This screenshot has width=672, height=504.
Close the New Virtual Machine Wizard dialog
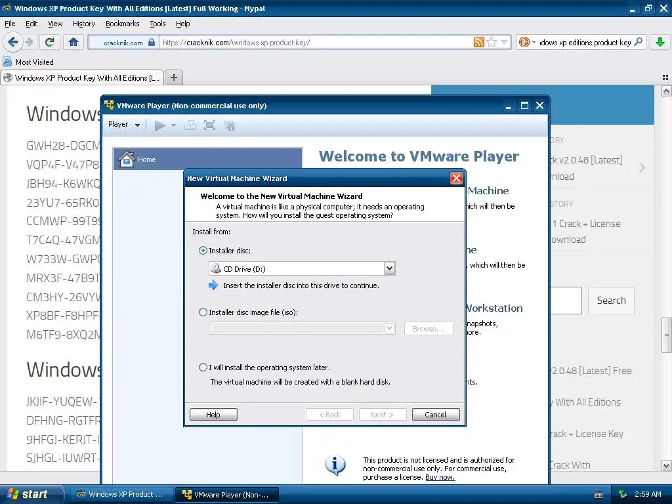456,178
